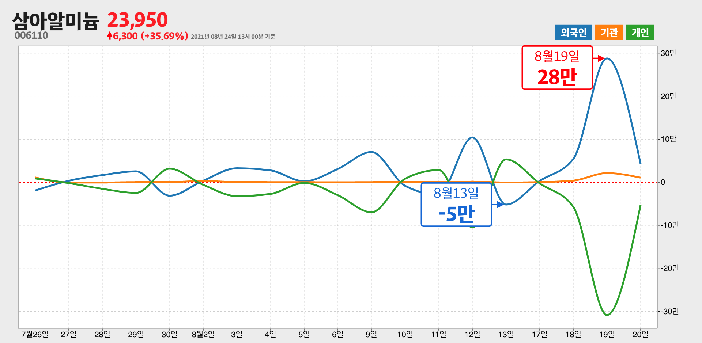Click the price change 6,300 (+35.69%)
The height and width of the screenshot is (343, 702).
(148, 36)
